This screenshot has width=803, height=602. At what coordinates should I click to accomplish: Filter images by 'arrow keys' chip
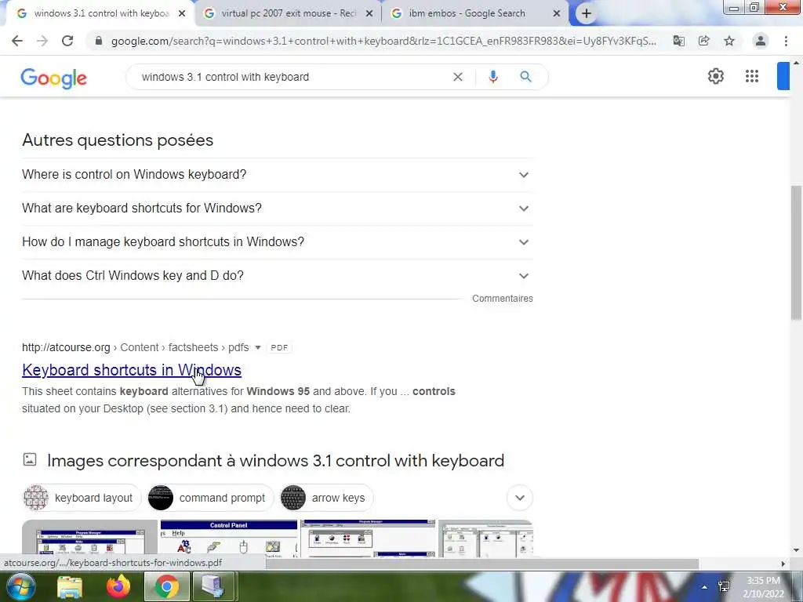click(326, 498)
